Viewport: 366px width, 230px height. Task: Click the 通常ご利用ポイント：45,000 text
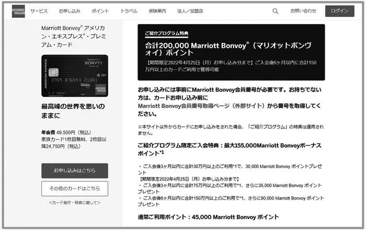click(x=208, y=217)
